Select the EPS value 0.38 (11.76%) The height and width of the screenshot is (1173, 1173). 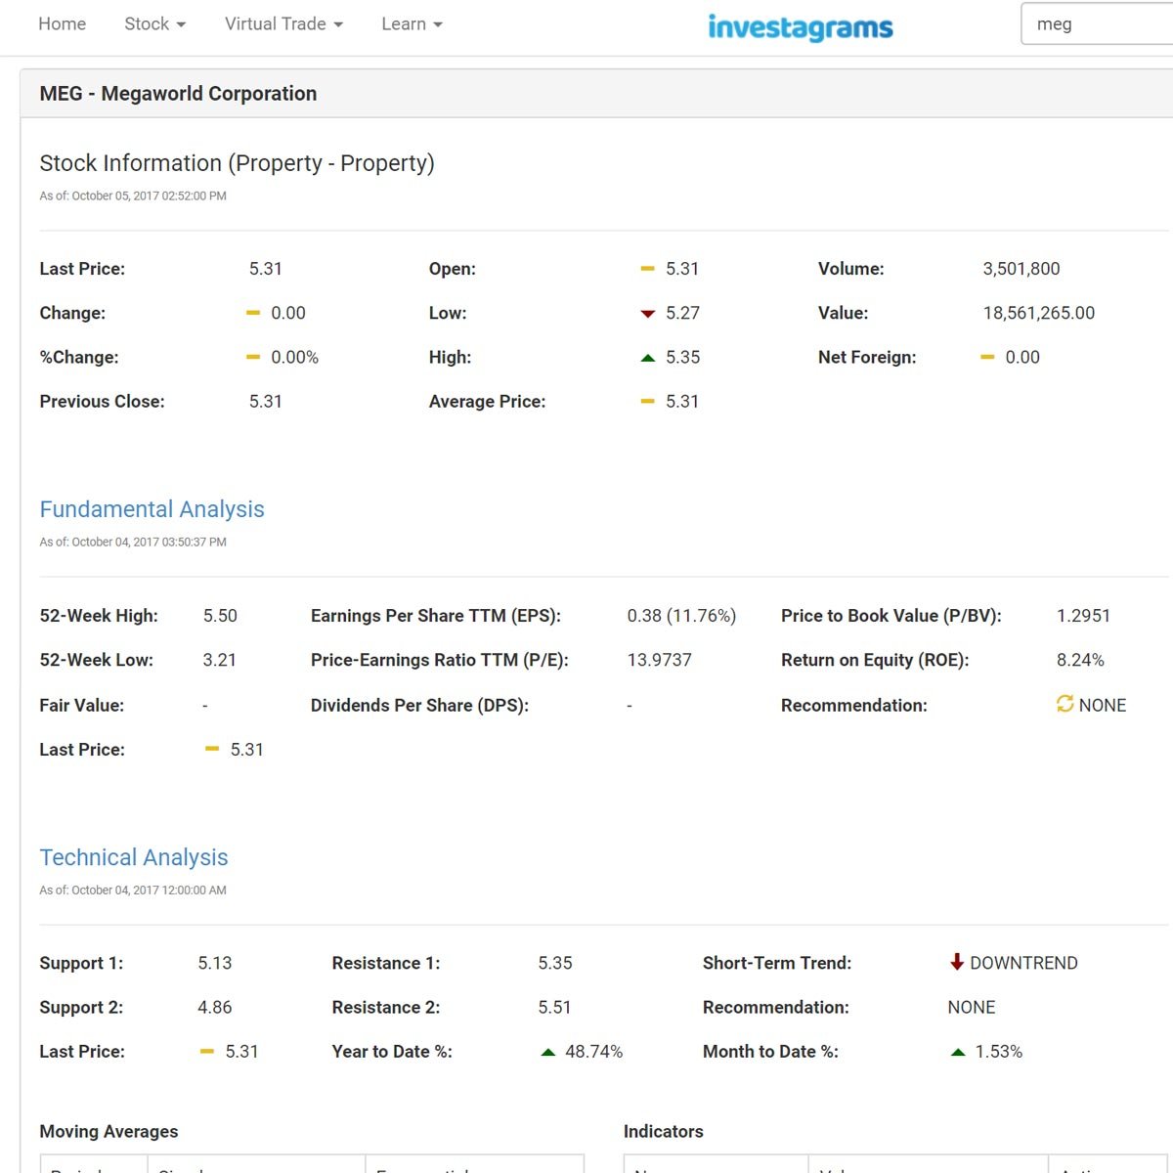(x=681, y=616)
